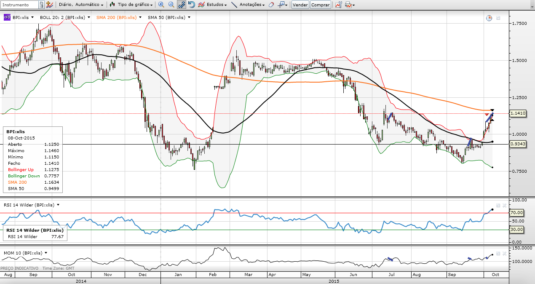Maximize the MOM 10 indicator panel

pyautogui.click(x=498, y=254)
